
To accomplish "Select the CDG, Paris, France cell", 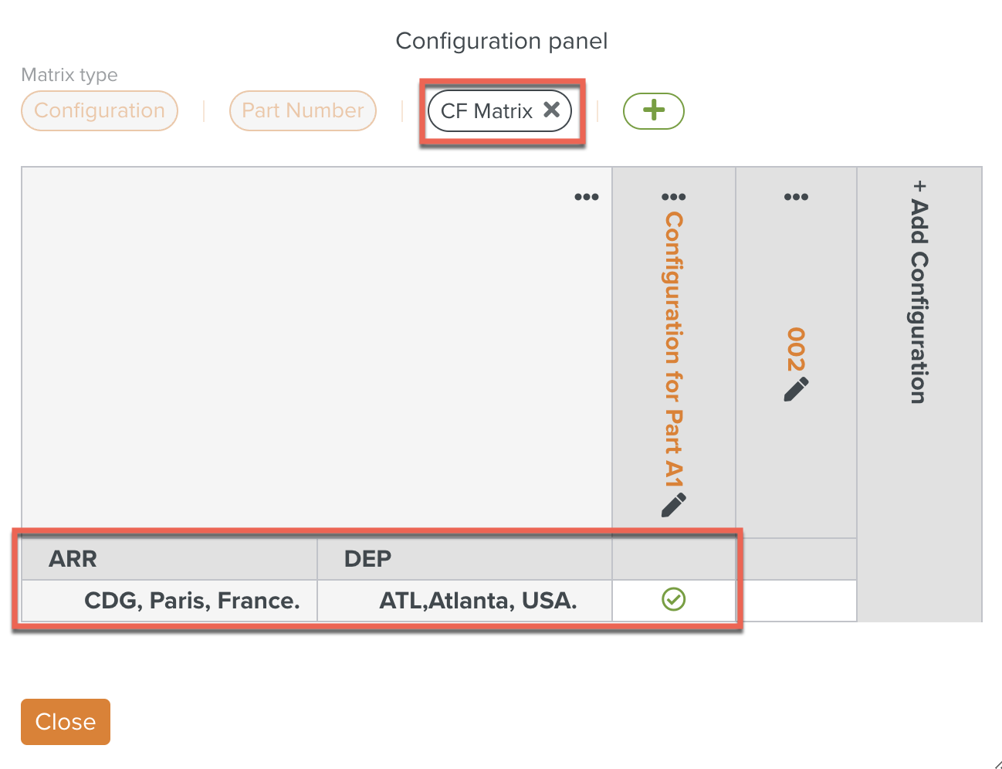I will tap(191, 601).
